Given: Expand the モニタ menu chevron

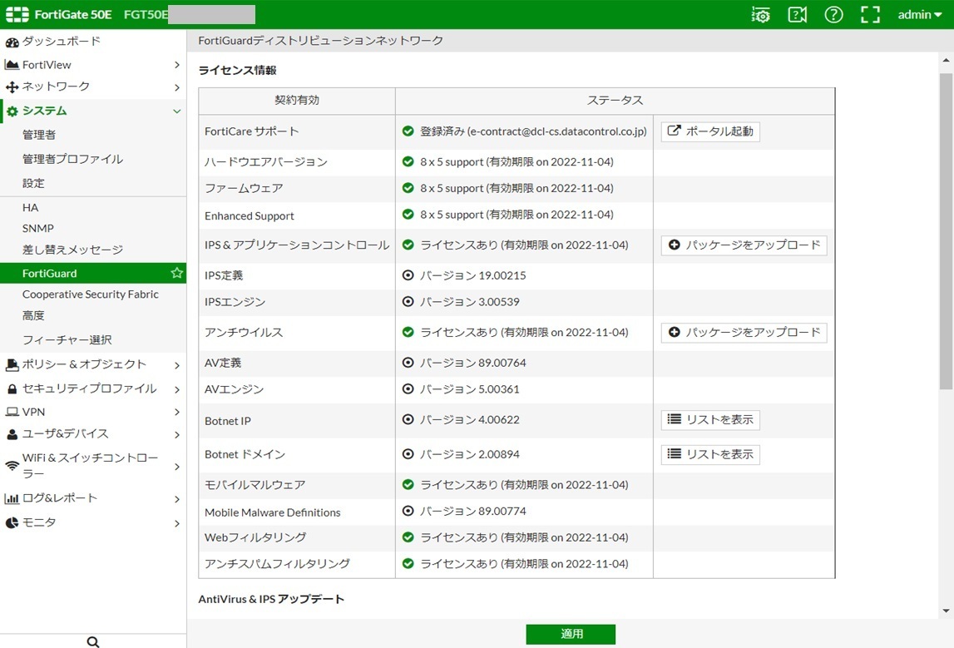Looking at the screenshot, I should pyautogui.click(x=176, y=523).
